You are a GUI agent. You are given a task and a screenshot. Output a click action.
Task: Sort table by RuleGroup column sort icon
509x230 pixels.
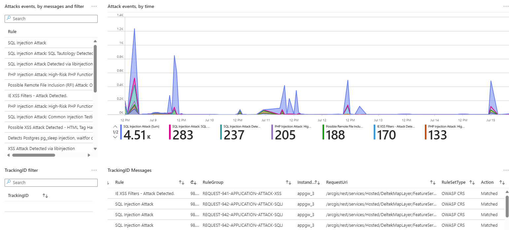coord(288,182)
